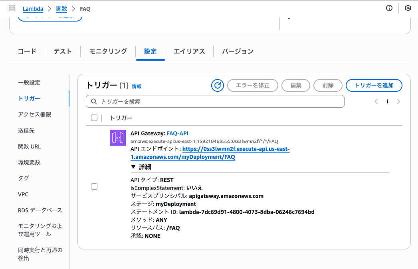Image resolution: width=418 pixels, height=269 pixels.
Task: Open the hexagon settings icon at top right
Action: click(408, 8)
